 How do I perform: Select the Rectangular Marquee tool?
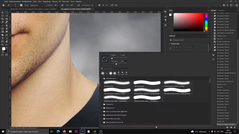7,12
